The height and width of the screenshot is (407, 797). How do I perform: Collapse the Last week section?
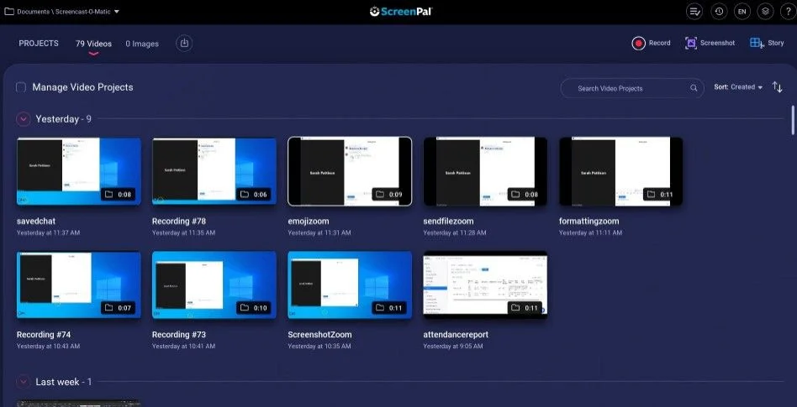(x=23, y=382)
